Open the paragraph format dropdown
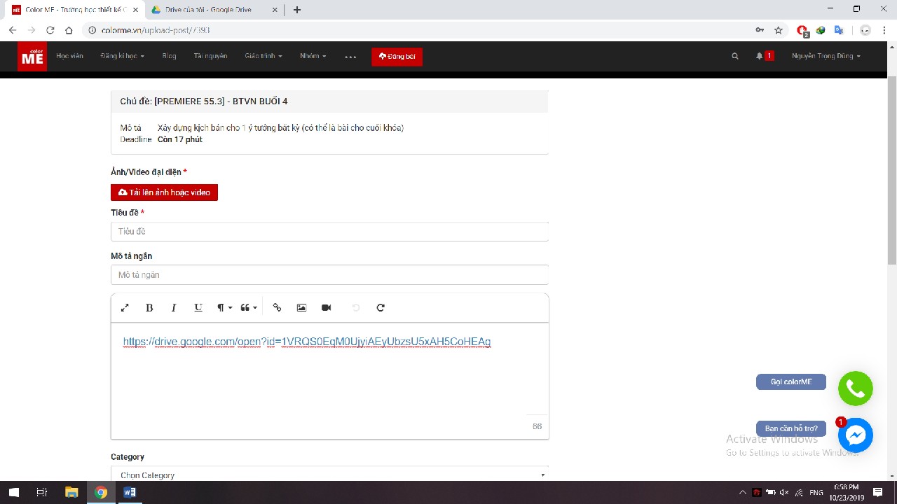The image size is (897, 504). pyautogui.click(x=224, y=308)
